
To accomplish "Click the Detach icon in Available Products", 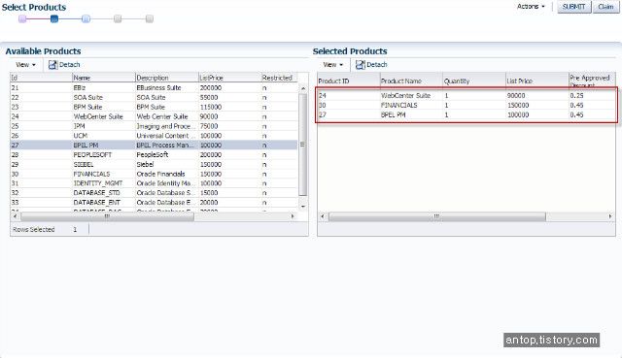I will (x=52, y=65).
